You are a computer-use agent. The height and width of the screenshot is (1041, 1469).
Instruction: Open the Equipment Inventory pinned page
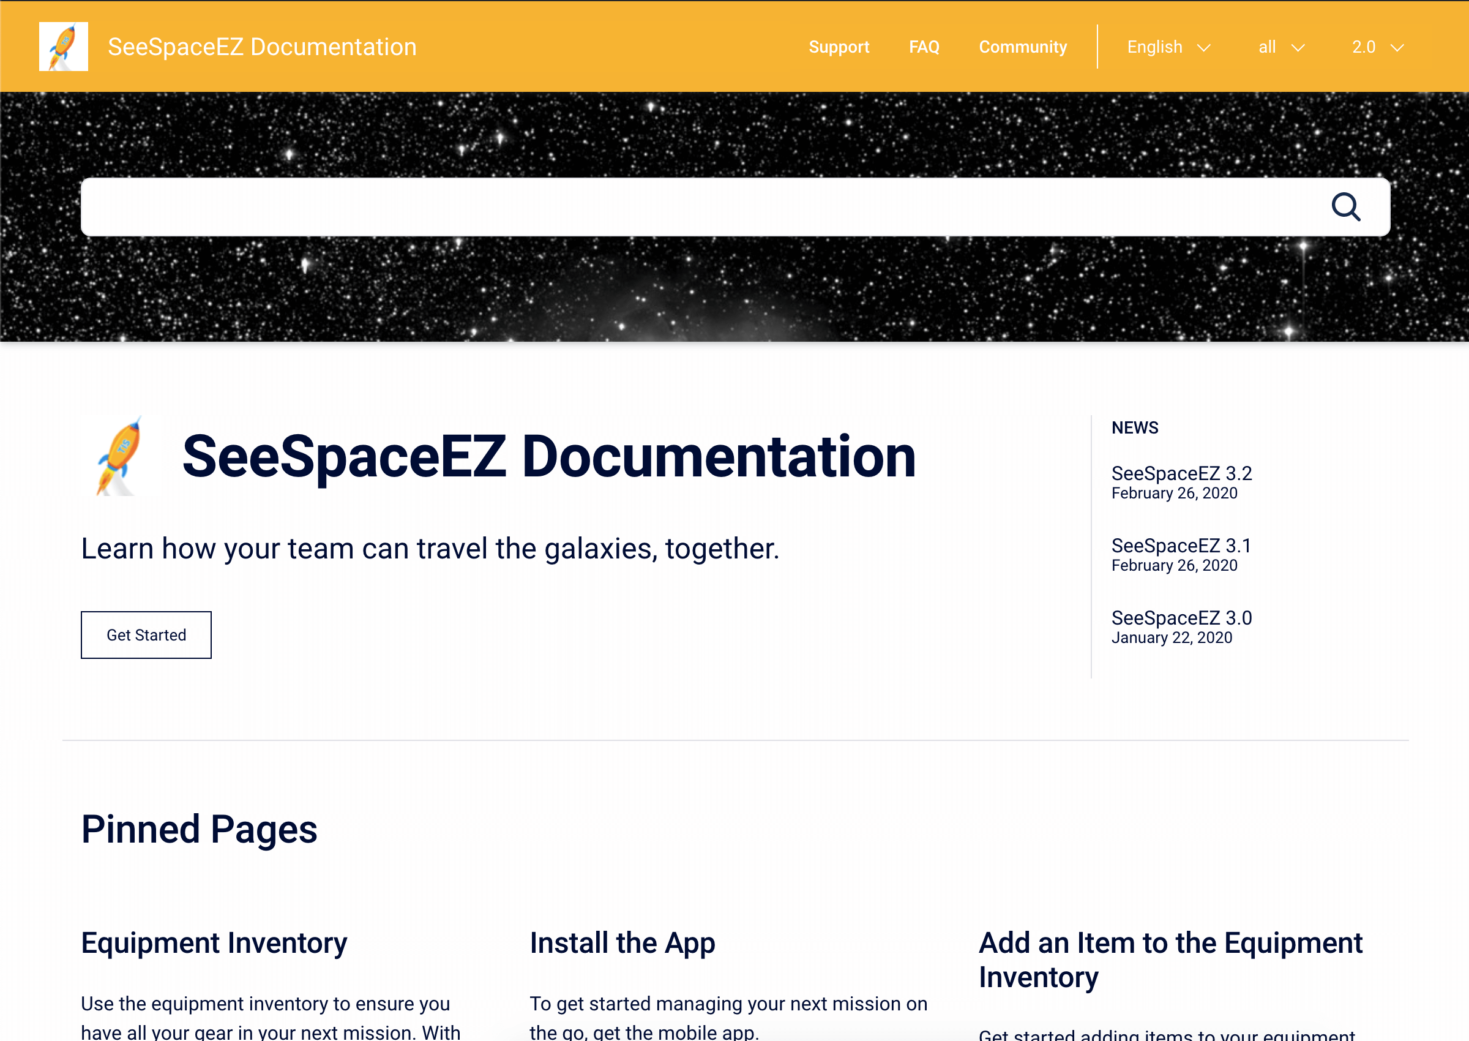point(214,943)
